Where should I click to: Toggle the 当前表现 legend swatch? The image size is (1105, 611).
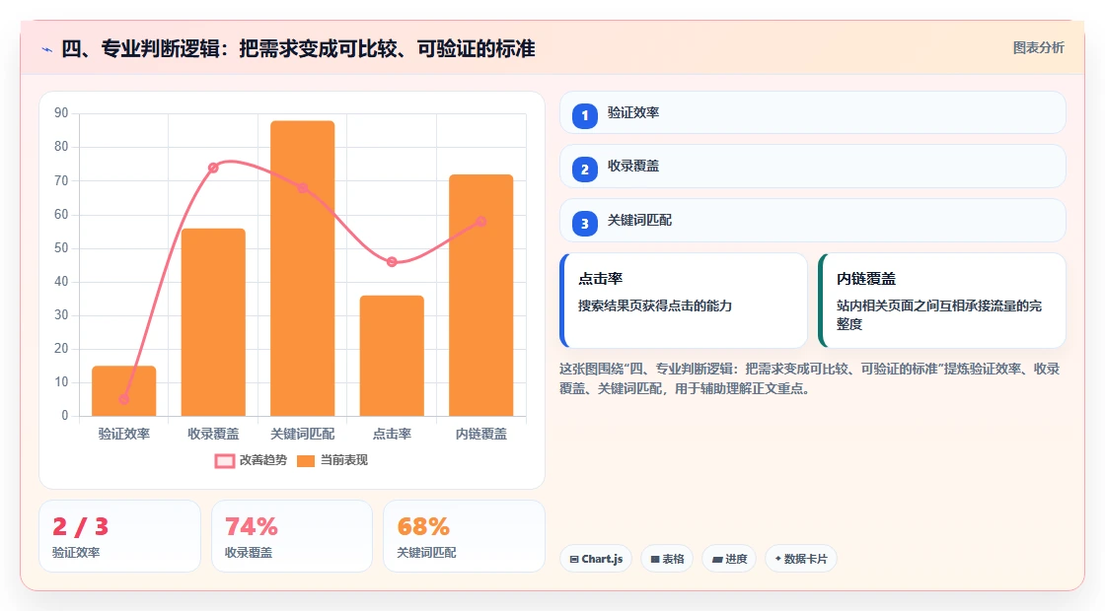(x=305, y=461)
